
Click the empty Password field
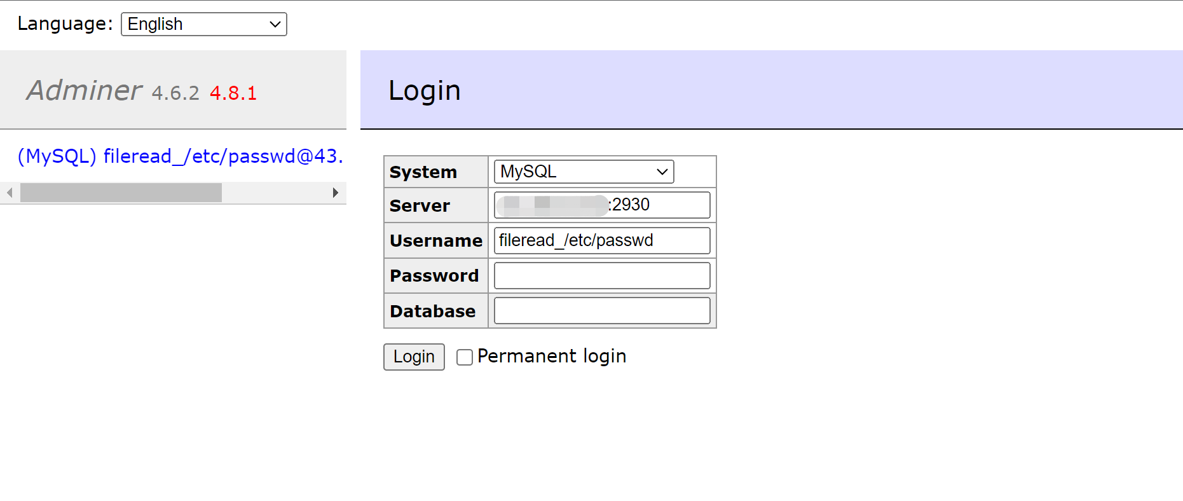point(601,276)
